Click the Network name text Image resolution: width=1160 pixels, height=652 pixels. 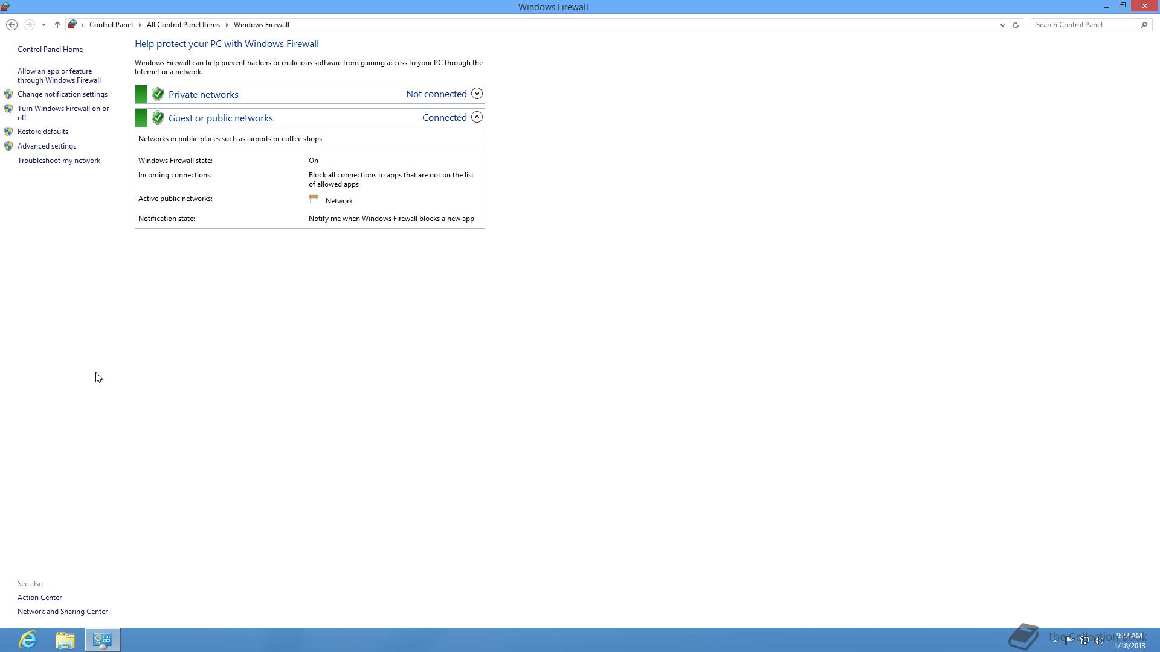click(339, 201)
